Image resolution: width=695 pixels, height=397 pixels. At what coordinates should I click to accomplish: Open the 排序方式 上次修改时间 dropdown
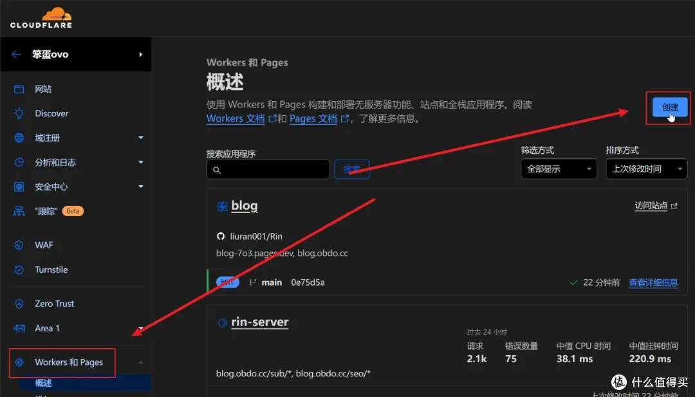[x=646, y=169]
